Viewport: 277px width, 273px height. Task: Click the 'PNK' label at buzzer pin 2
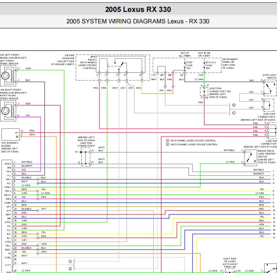coord(32,131)
